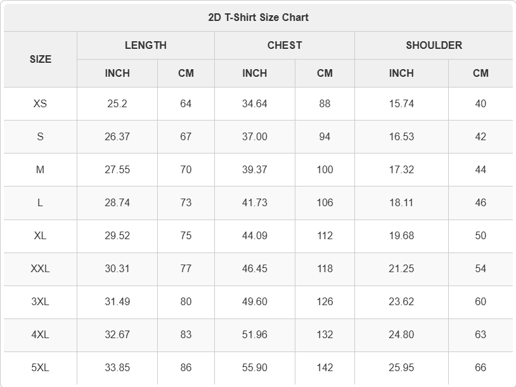Select the XS size row label
The image size is (516, 387).
(41, 104)
